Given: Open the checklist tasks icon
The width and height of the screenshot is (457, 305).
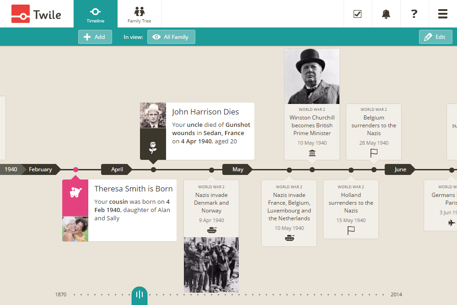Looking at the screenshot, I should [358, 14].
